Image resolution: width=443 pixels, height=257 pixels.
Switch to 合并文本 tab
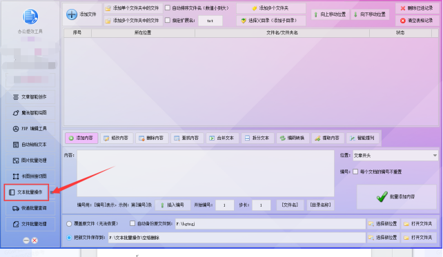[x=222, y=138]
